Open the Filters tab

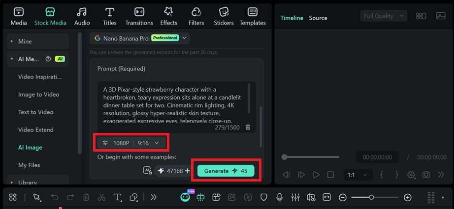(x=196, y=17)
